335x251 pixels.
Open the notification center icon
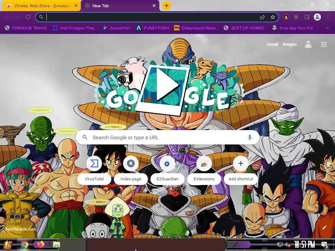[x=325, y=245]
